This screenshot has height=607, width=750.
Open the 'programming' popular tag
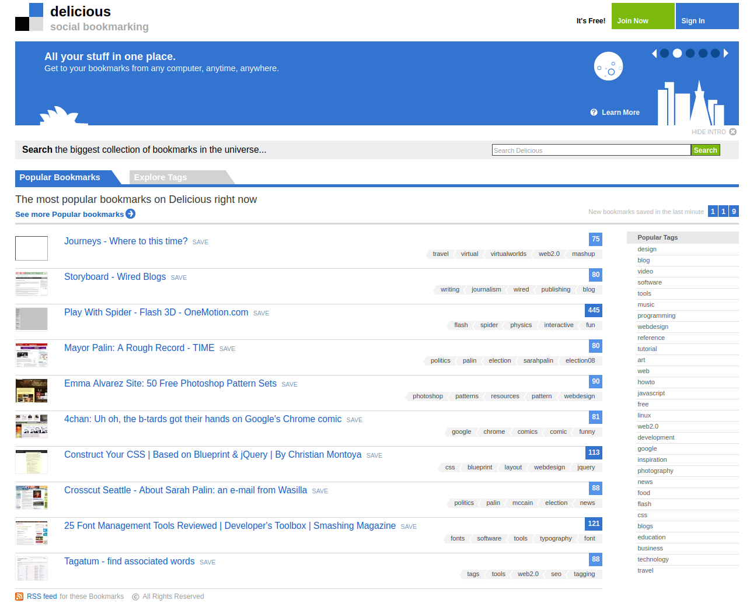pos(656,315)
